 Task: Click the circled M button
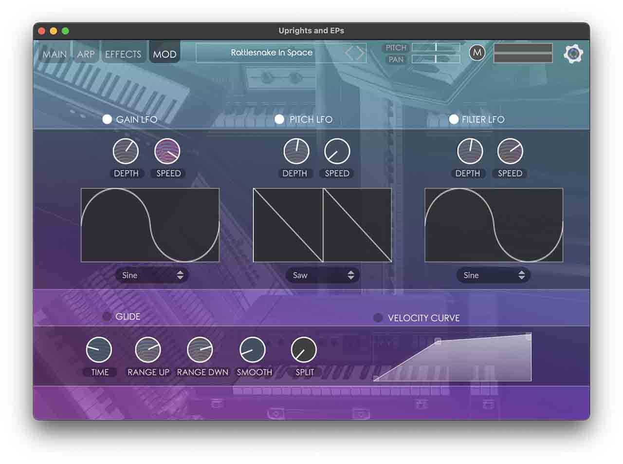pyautogui.click(x=477, y=53)
